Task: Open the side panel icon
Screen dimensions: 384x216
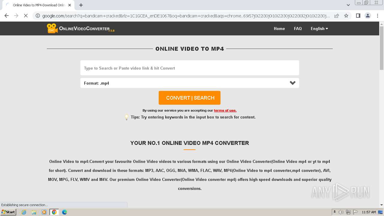Action: pyautogui.click(x=358, y=16)
